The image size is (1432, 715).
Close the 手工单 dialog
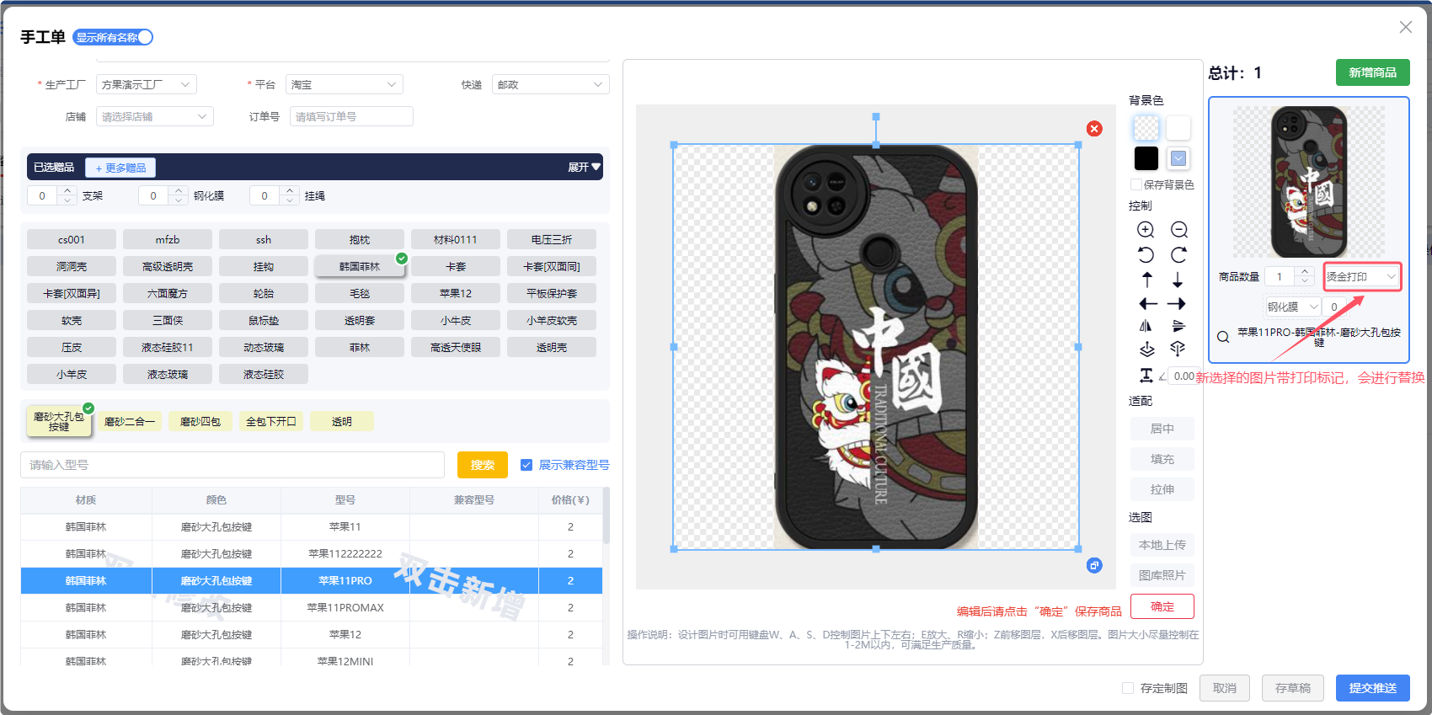(1406, 27)
